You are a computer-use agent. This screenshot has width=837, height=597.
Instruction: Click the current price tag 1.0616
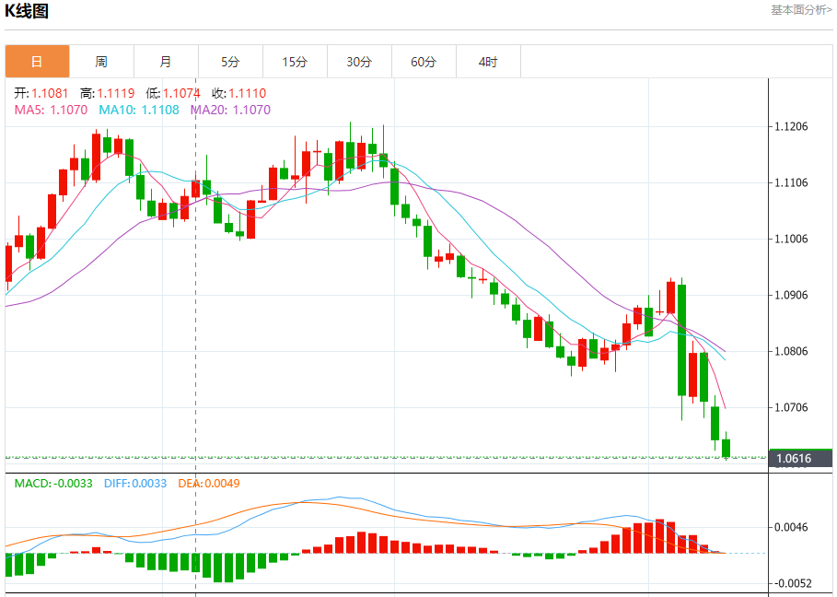pos(800,458)
